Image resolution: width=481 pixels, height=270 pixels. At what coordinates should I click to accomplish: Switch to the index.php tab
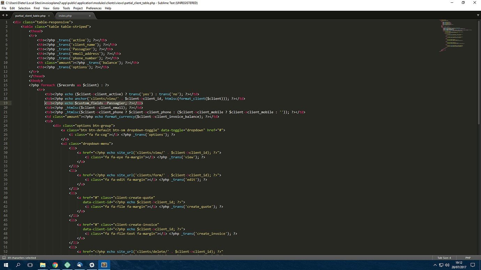point(65,16)
